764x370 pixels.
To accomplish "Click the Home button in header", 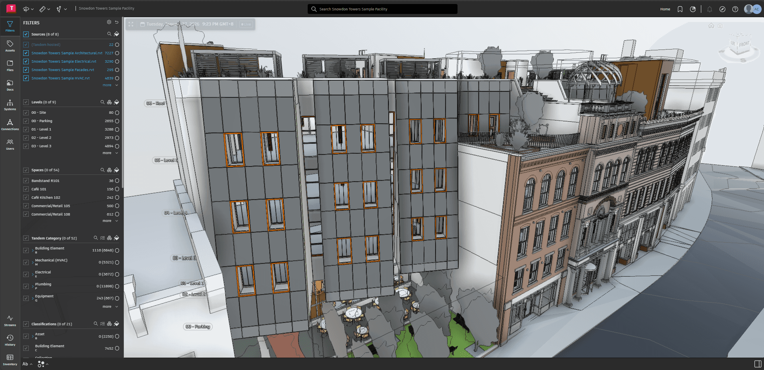I will 665,9.
